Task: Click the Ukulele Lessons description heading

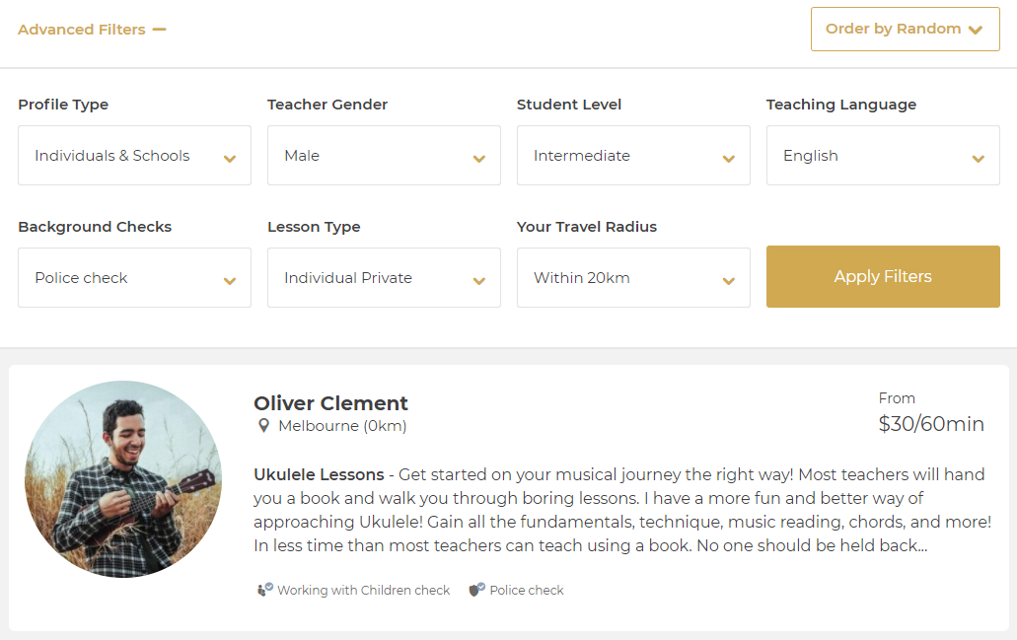Action: [319, 474]
